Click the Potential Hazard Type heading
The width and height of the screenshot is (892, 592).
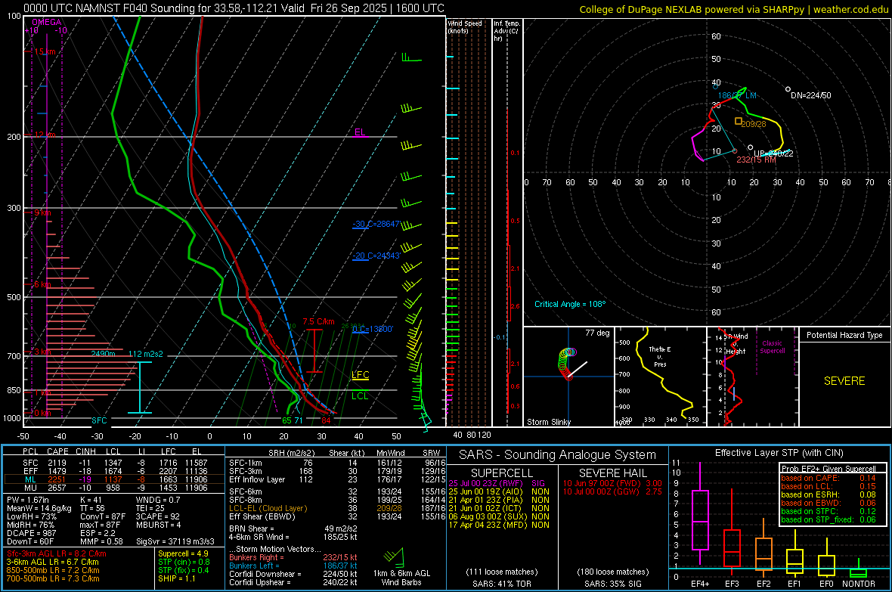[844, 335]
